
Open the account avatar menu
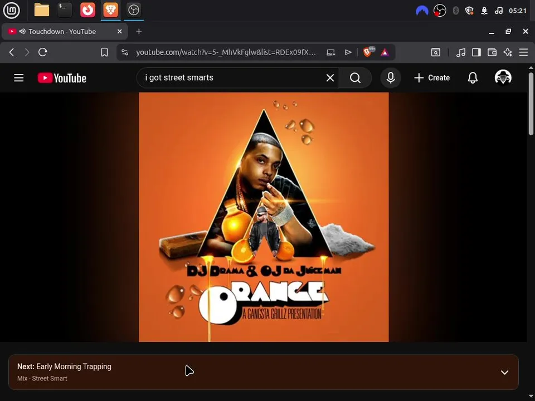[x=503, y=77]
